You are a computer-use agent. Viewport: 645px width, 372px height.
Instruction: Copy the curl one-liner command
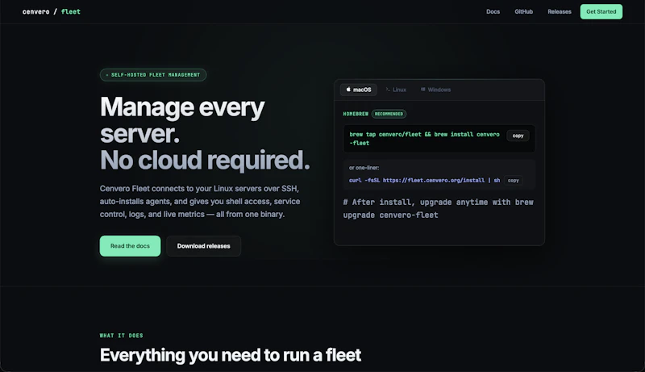click(x=513, y=181)
